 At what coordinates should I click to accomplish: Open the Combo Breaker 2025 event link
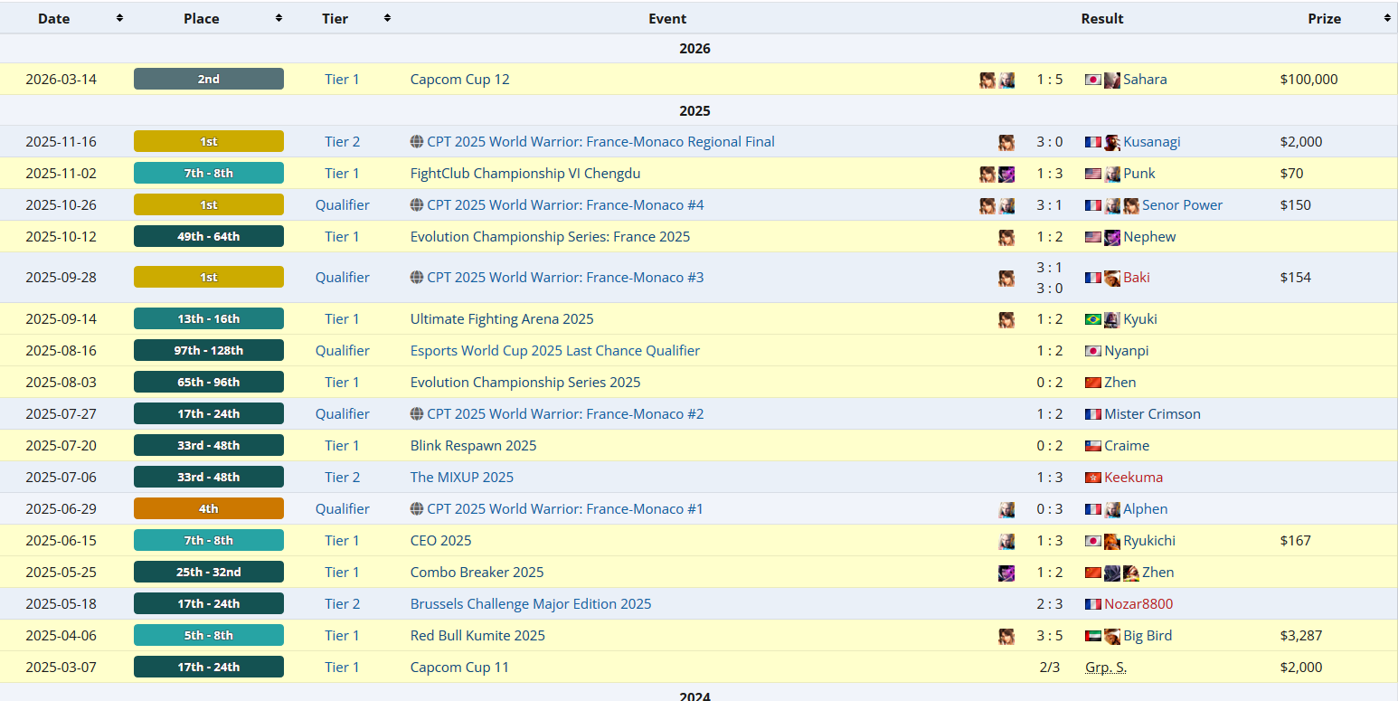point(477,573)
